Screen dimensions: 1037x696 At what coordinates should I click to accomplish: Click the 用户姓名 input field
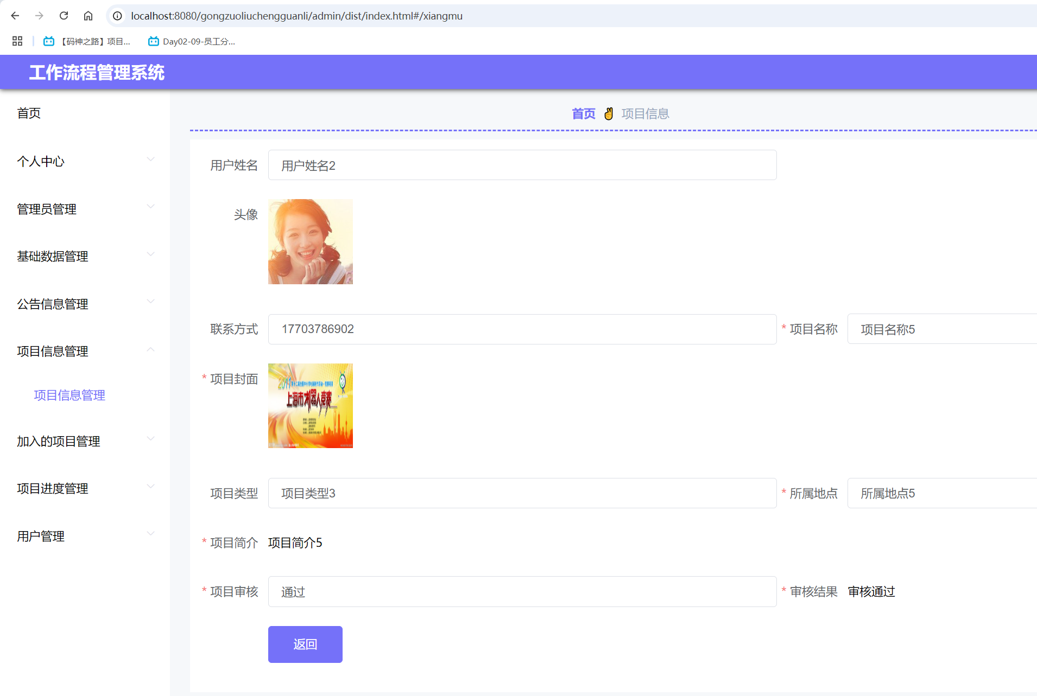point(521,165)
